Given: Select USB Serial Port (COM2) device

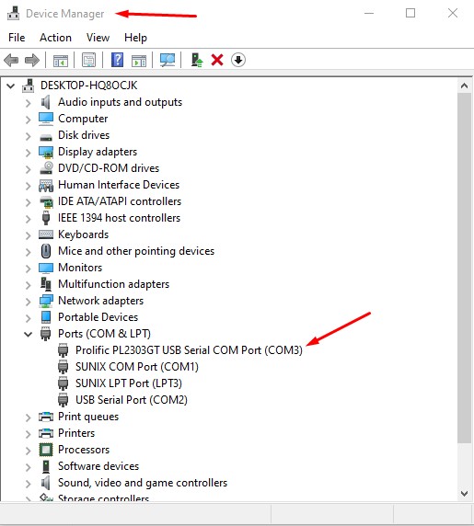Looking at the screenshot, I should coord(132,400).
